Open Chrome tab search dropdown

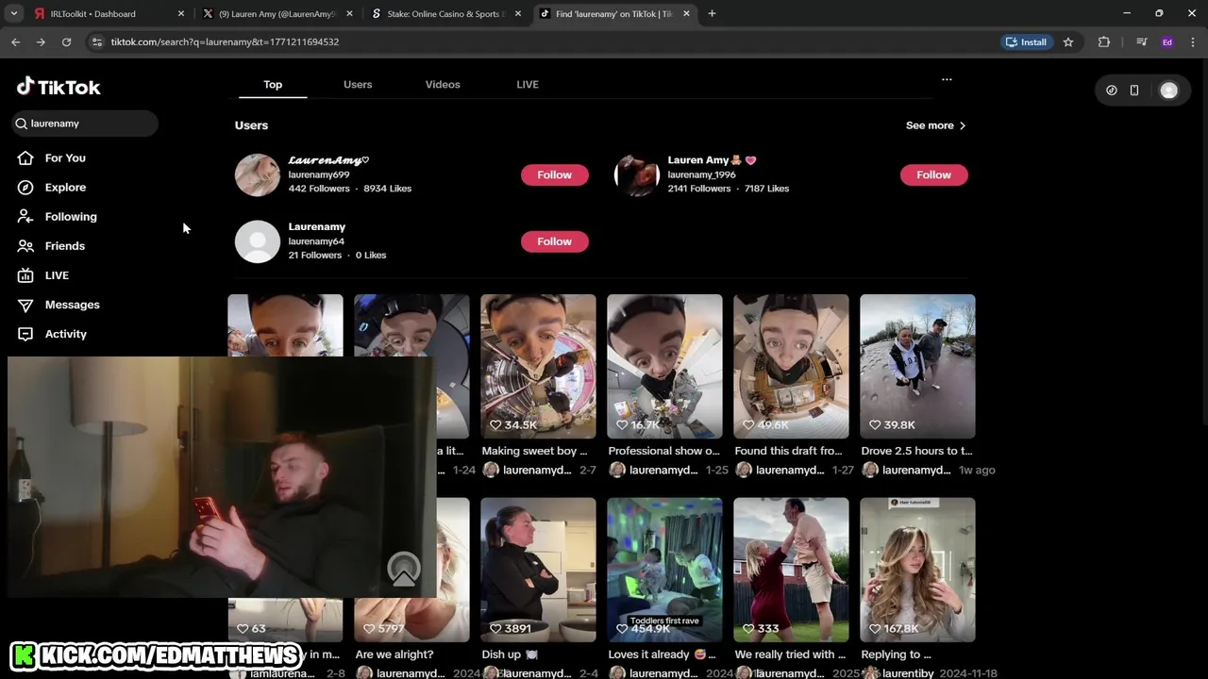click(x=14, y=13)
